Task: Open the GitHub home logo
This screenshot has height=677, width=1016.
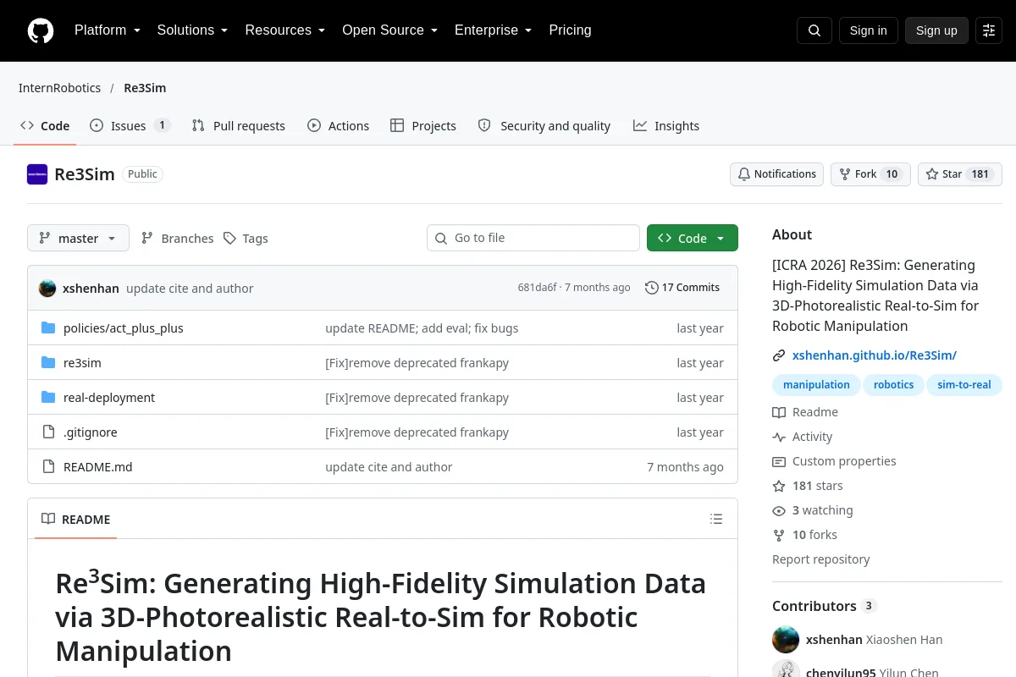Action: tap(41, 30)
